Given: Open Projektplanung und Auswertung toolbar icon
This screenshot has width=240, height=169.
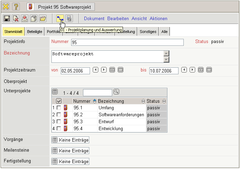Looking at the screenshot, I should pos(60,19).
